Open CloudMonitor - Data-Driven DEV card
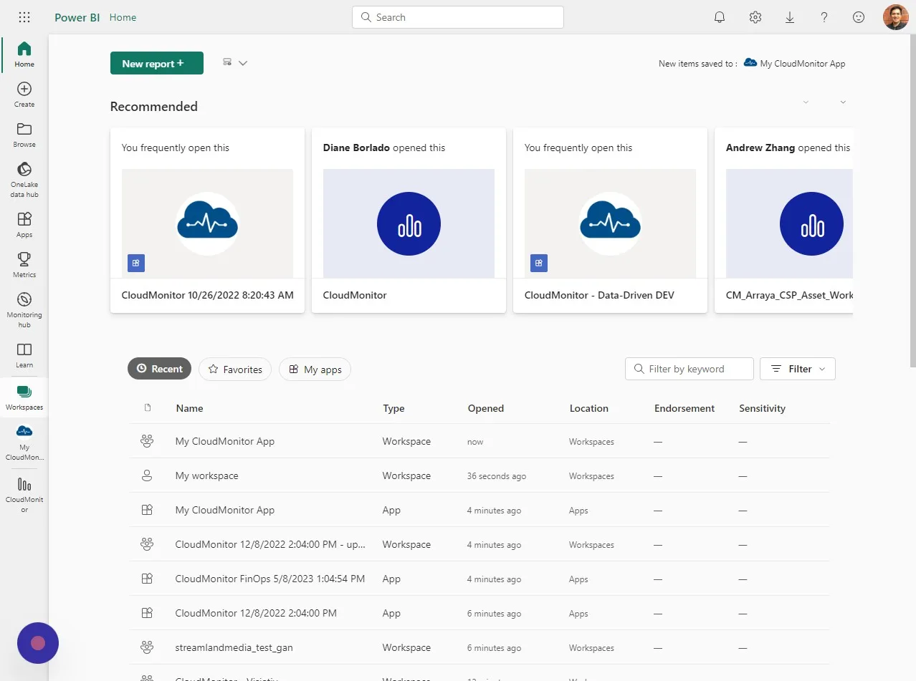The height and width of the screenshot is (681, 916). point(610,221)
